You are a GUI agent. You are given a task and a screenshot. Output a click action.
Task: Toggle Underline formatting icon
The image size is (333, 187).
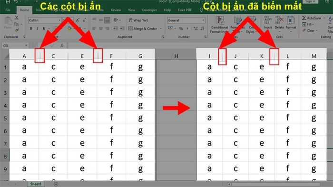click(44, 28)
